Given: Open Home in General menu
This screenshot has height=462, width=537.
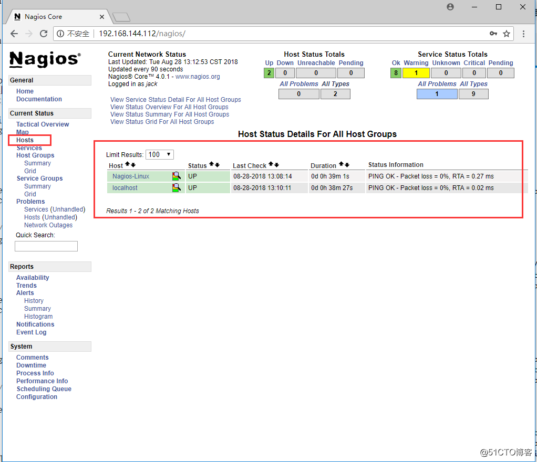Looking at the screenshot, I should click(x=25, y=91).
